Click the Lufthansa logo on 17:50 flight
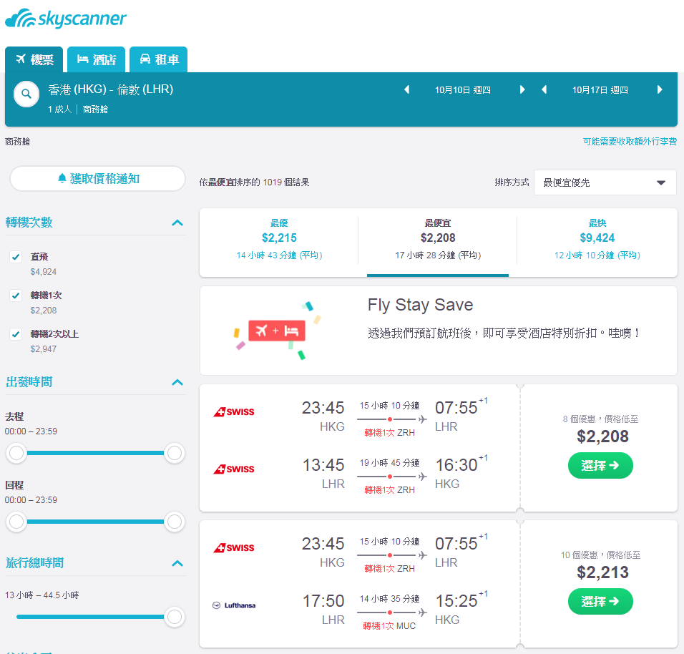The width and height of the screenshot is (684, 654). pos(234,605)
